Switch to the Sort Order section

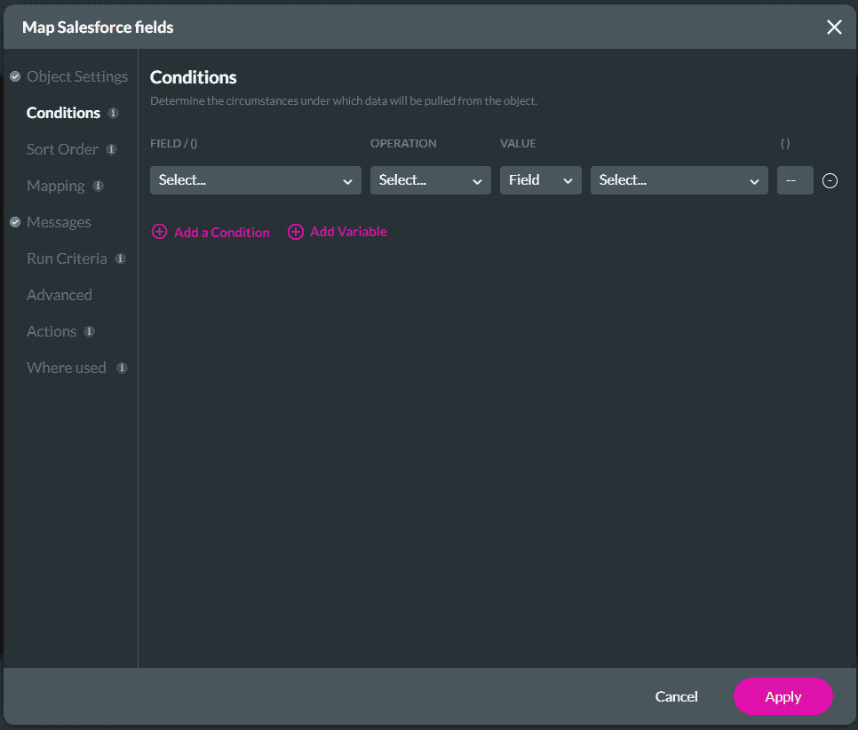click(x=62, y=149)
